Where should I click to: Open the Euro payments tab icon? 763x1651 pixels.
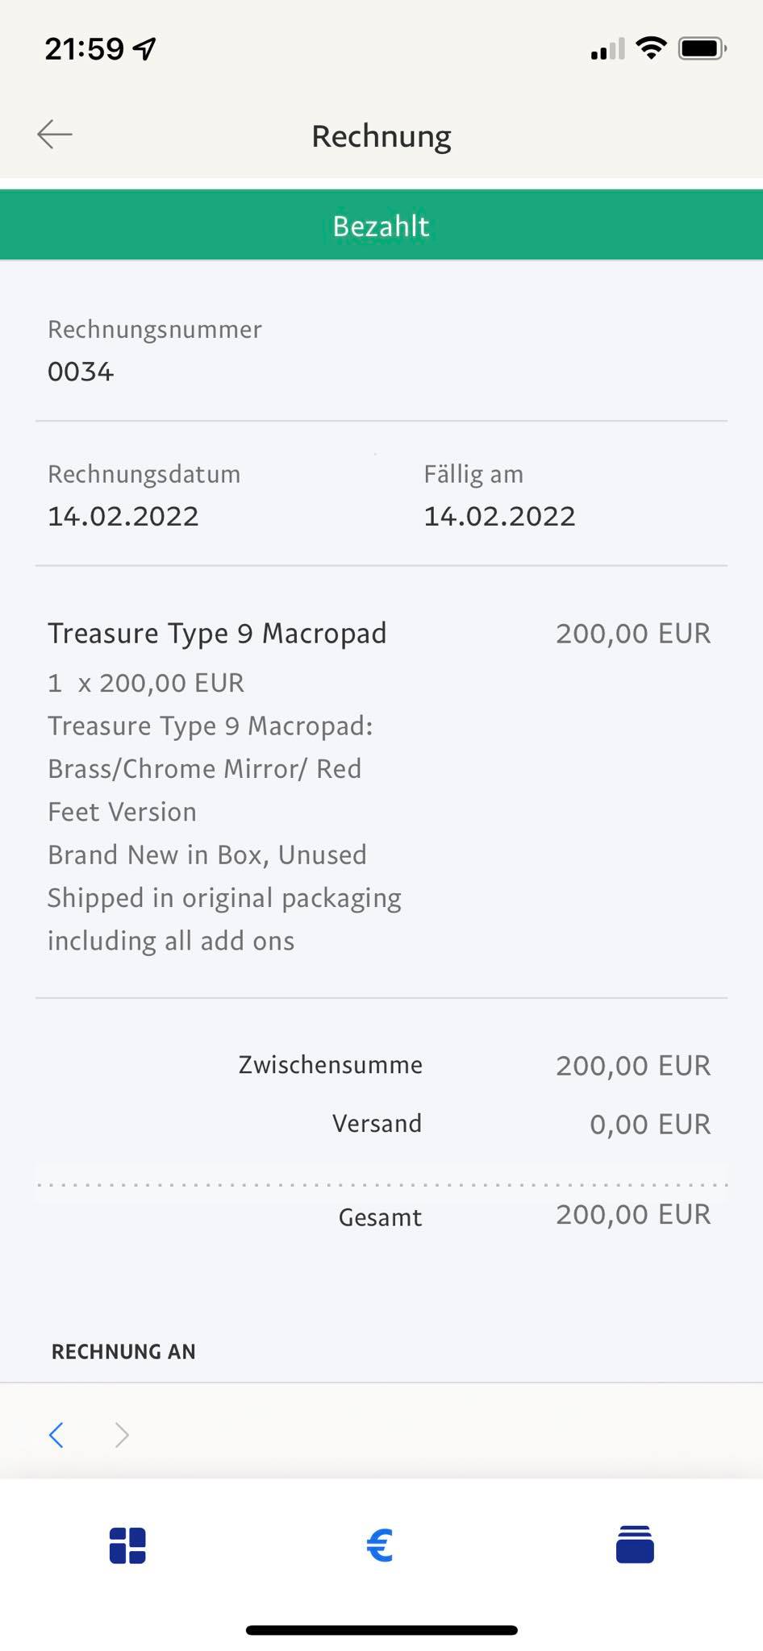click(x=380, y=1545)
